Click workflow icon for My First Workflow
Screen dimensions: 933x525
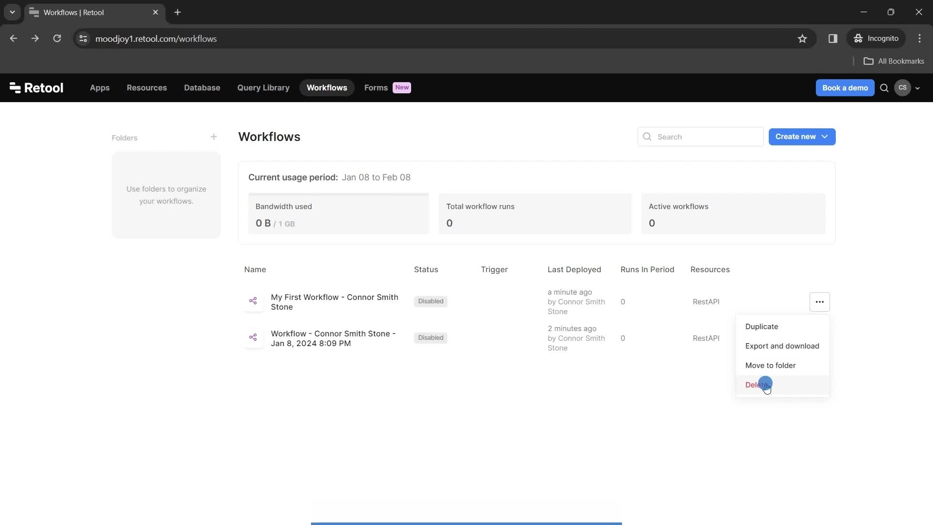click(253, 301)
